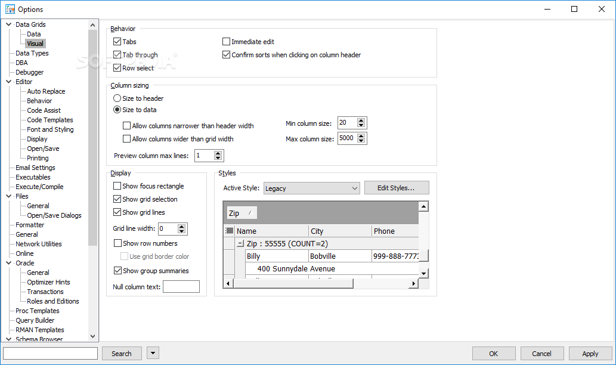616x365 pixels.
Task: Click the Search button
Action: [x=122, y=354]
